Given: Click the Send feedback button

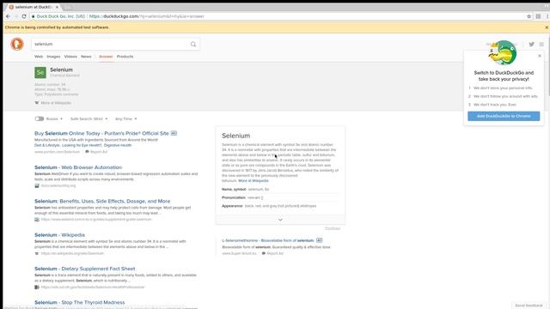Looking at the screenshot, I should point(529,306).
